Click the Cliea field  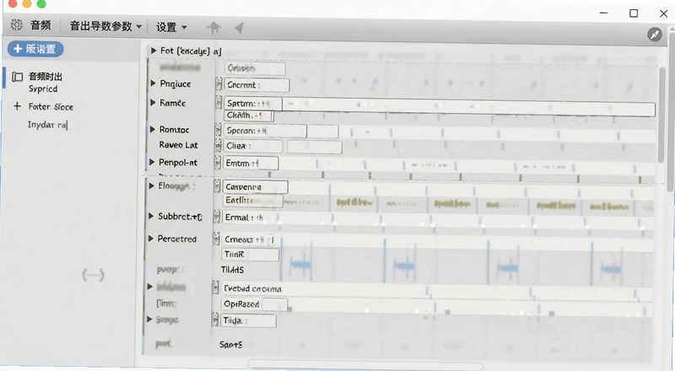(253, 146)
